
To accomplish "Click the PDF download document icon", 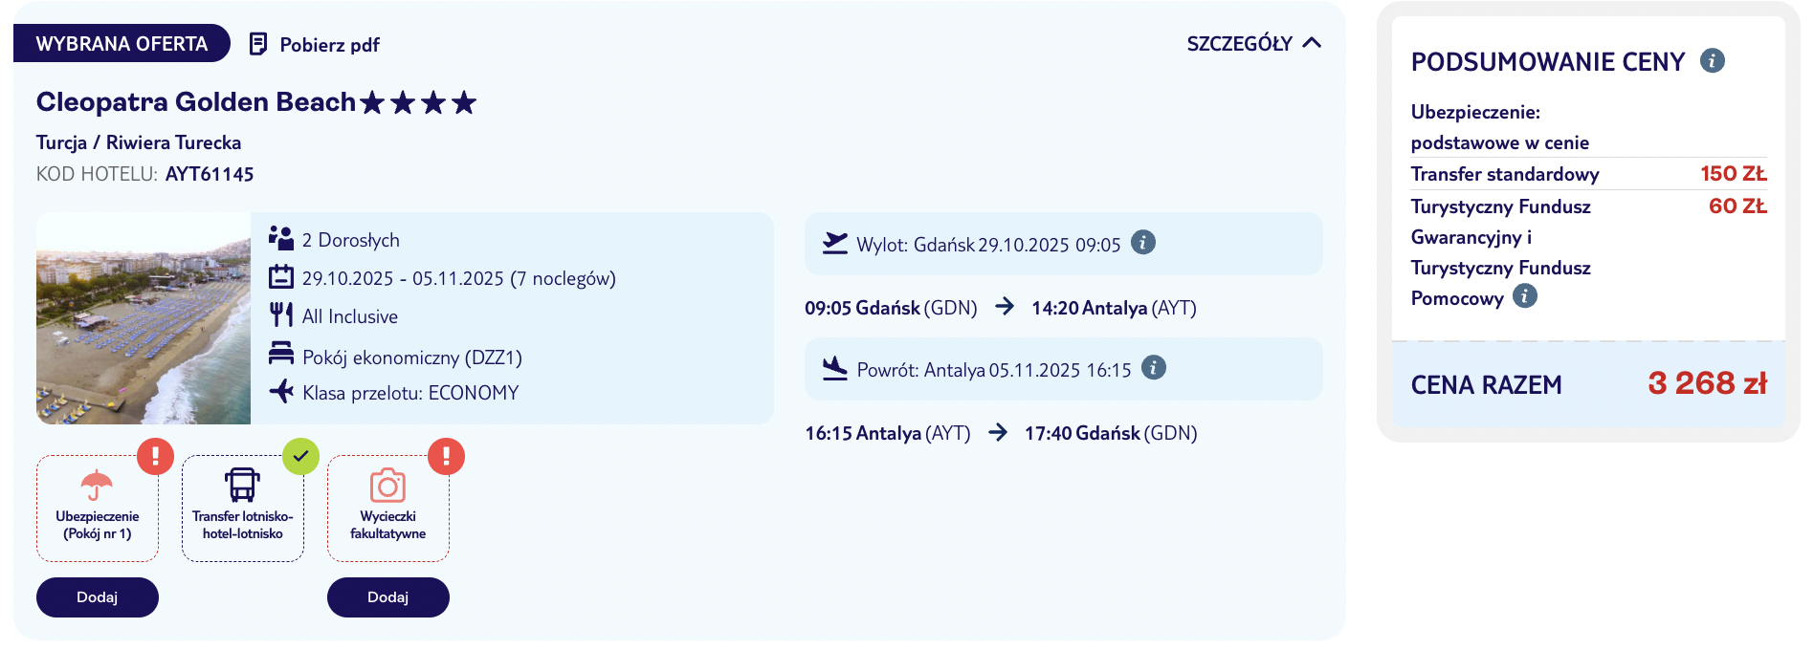I will pyautogui.click(x=257, y=44).
